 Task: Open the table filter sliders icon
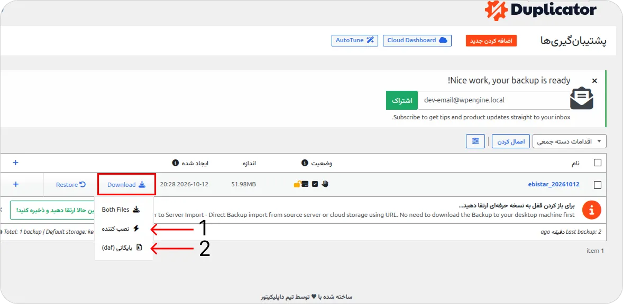(x=475, y=141)
